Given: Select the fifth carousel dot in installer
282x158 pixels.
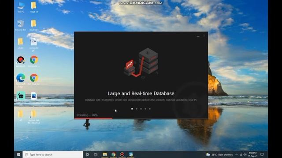Looking at the screenshot, I should 150,109.
